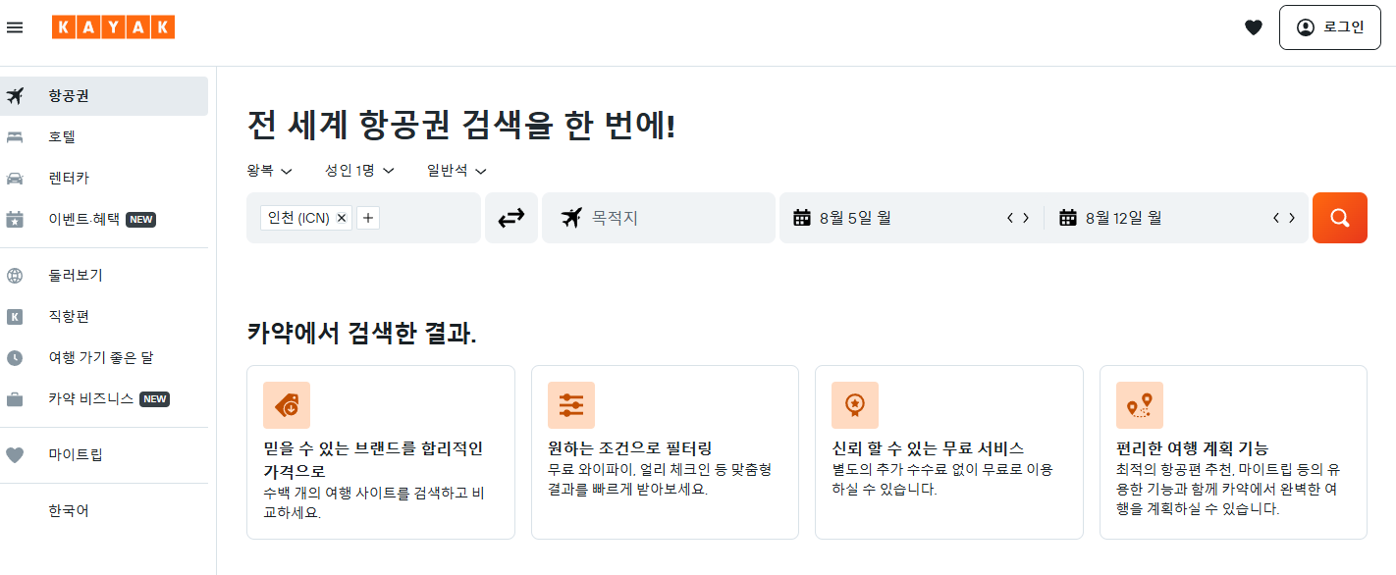The height and width of the screenshot is (575, 1396).
Task: Select 여행 가기 좋은 달 in sidebar
Action: click(x=14, y=357)
